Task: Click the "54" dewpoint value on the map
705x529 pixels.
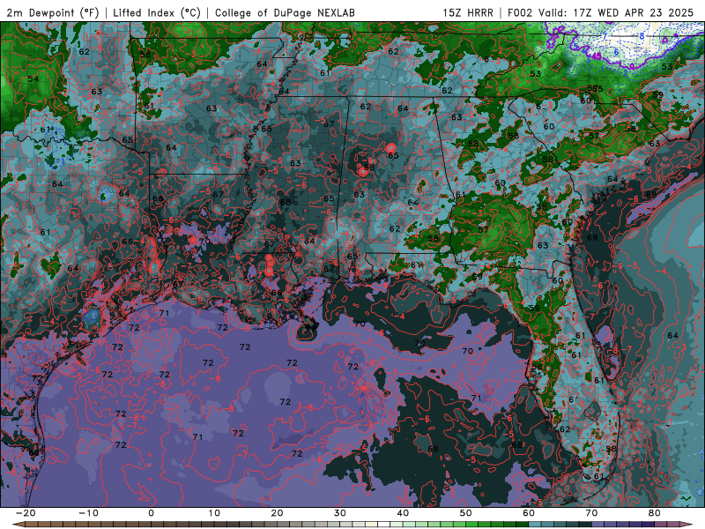Action: pos(33,78)
